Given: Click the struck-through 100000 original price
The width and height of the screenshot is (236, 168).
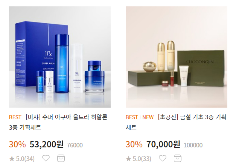Looking at the screenshot, I should click(x=193, y=145).
